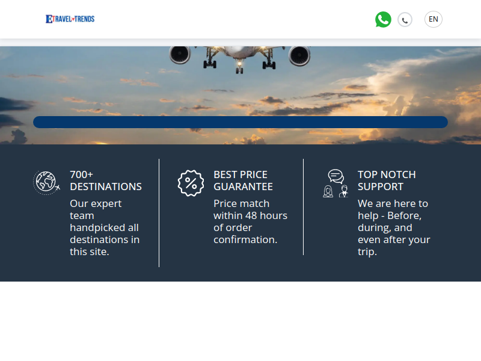
Task: Click divider between Price Guarantee and Support
Action: [x=303, y=207]
